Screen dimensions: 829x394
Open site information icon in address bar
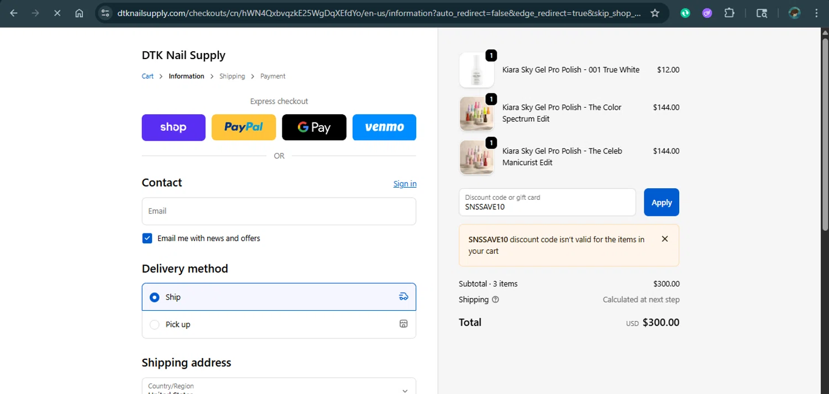point(106,13)
